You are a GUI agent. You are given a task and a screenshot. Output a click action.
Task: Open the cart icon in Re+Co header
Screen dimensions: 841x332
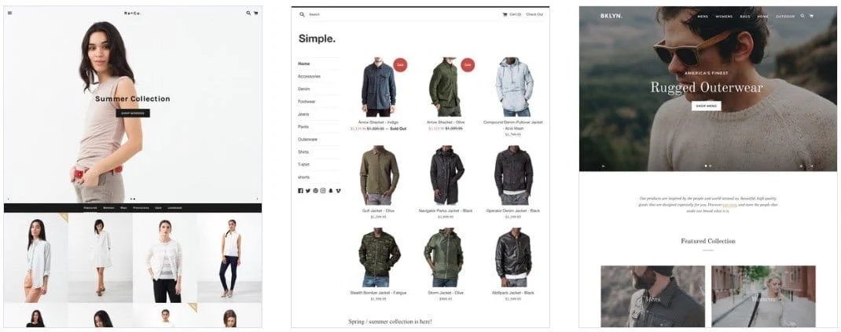click(x=255, y=13)
